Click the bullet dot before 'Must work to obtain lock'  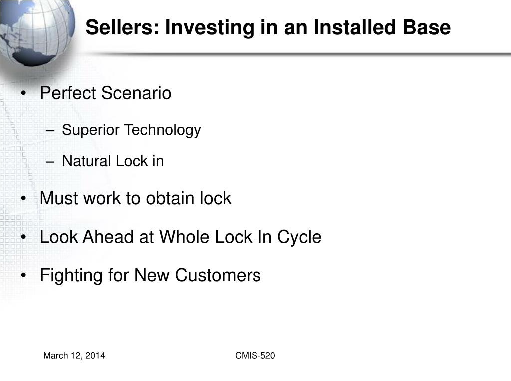23,199
